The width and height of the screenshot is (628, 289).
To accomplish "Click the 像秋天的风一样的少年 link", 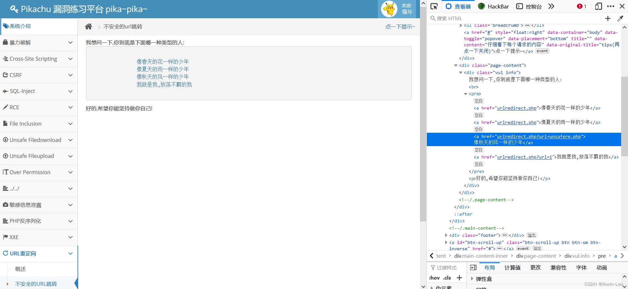I will [163, 77].
